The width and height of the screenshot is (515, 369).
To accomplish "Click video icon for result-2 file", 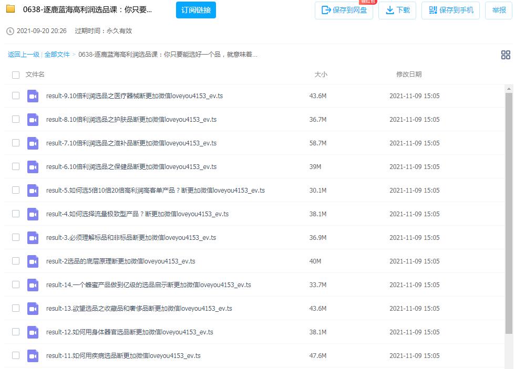I will pos(33,261).
